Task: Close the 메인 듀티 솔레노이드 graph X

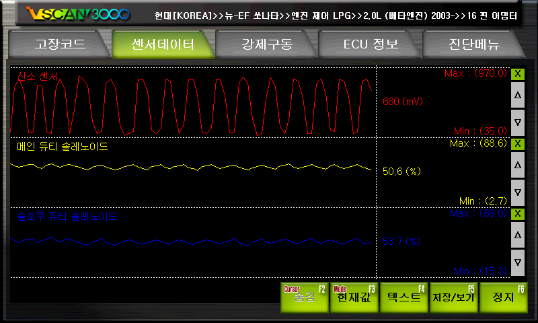Action: 517,144
